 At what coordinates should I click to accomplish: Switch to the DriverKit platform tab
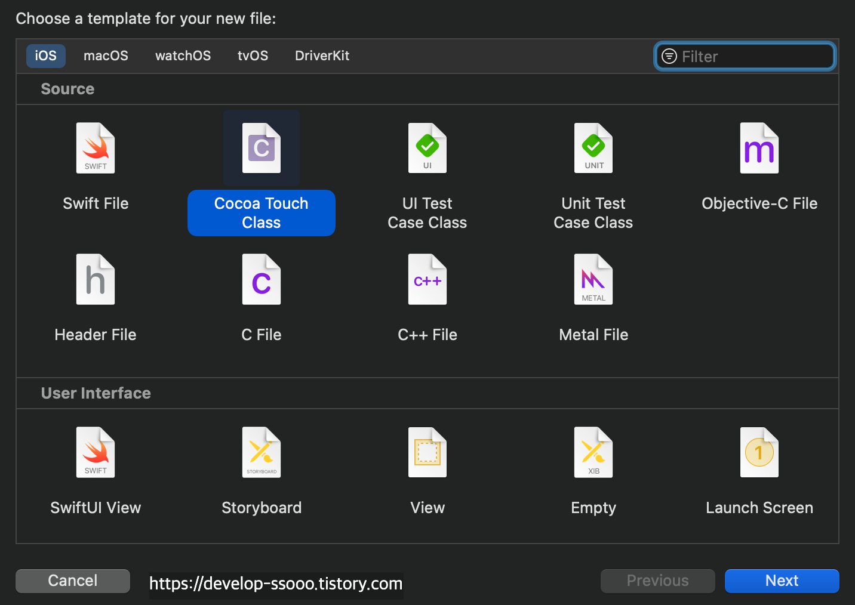coord(322,55)
